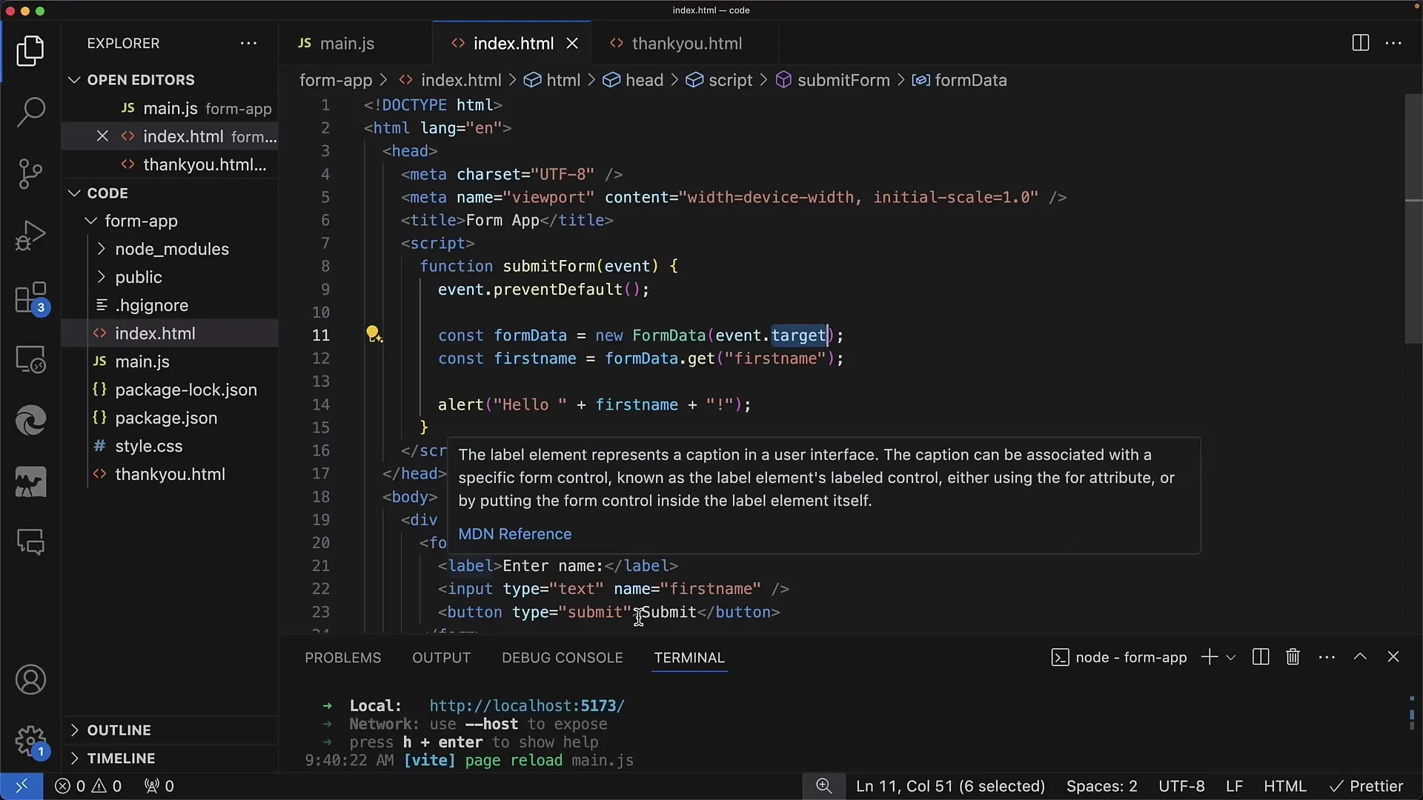Open the chat panel icon in activity bar
Image resolution: width=1423 pixels, height=800 pixels.
click(x=30, y=543)
